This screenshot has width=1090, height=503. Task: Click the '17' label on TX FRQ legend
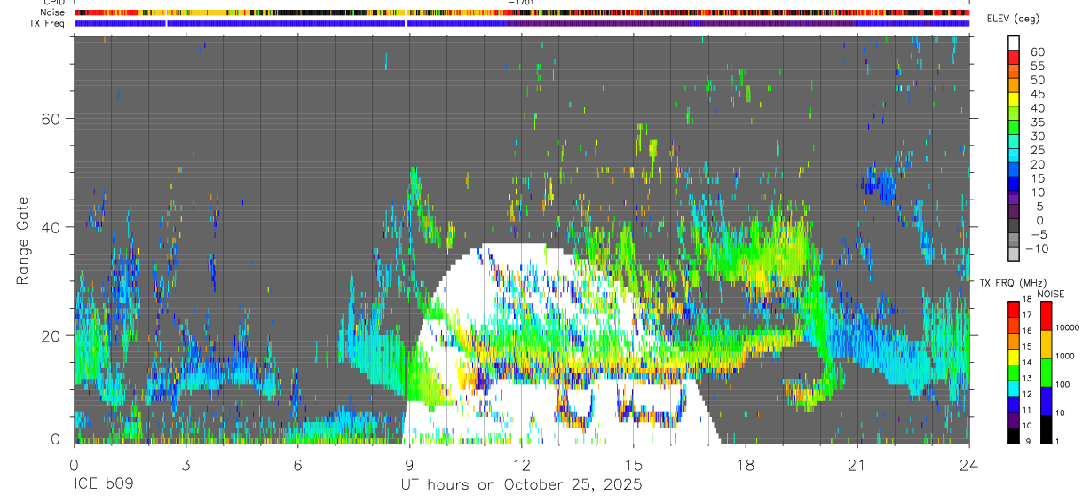pos(1029,315)
